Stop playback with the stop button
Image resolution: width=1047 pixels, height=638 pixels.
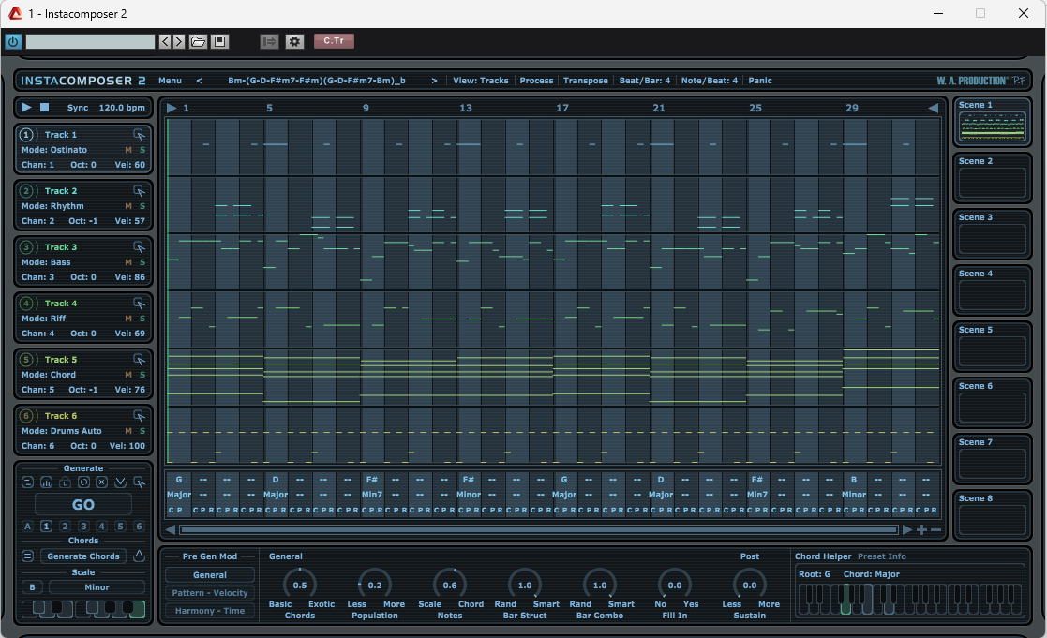click(45, 107)
